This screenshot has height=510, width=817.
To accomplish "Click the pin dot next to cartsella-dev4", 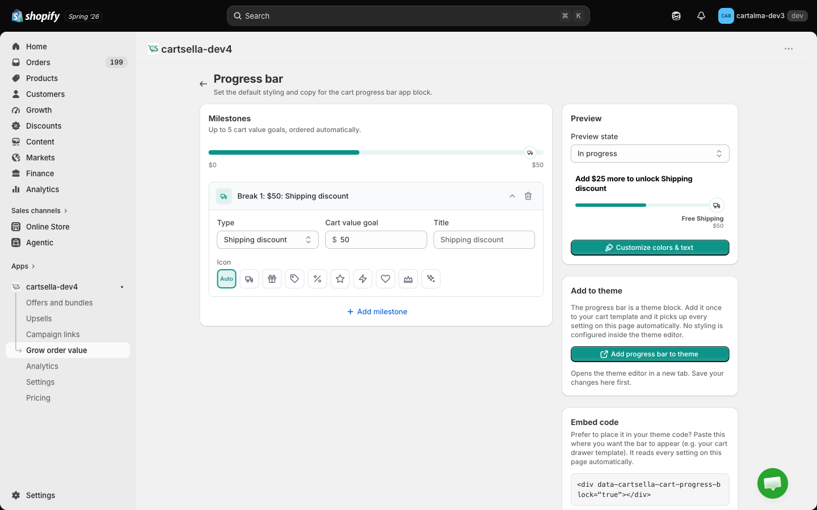I will tap(122, 287).
